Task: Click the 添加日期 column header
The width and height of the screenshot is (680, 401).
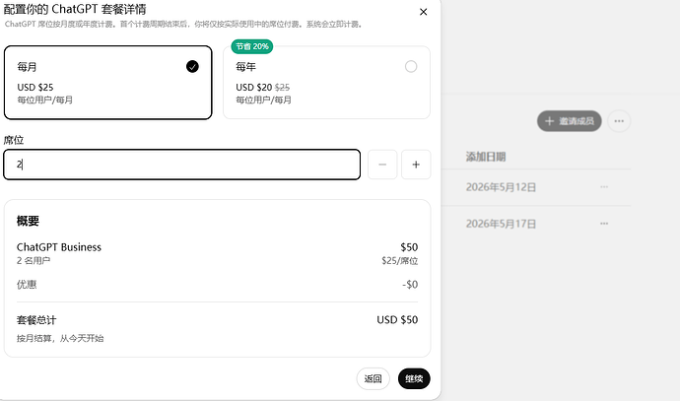Action: (486, 157)
